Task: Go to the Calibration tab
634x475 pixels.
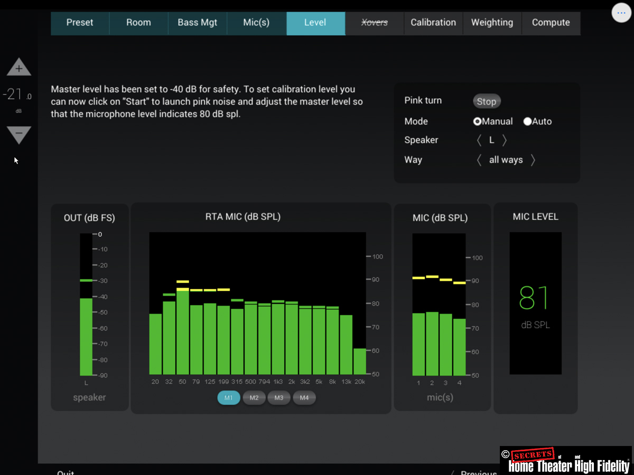Action: point(433,23)
